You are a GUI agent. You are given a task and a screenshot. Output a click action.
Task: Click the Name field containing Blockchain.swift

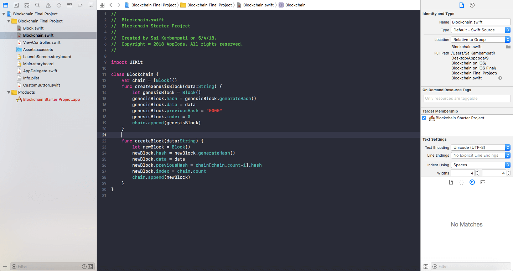coord(480,22)
